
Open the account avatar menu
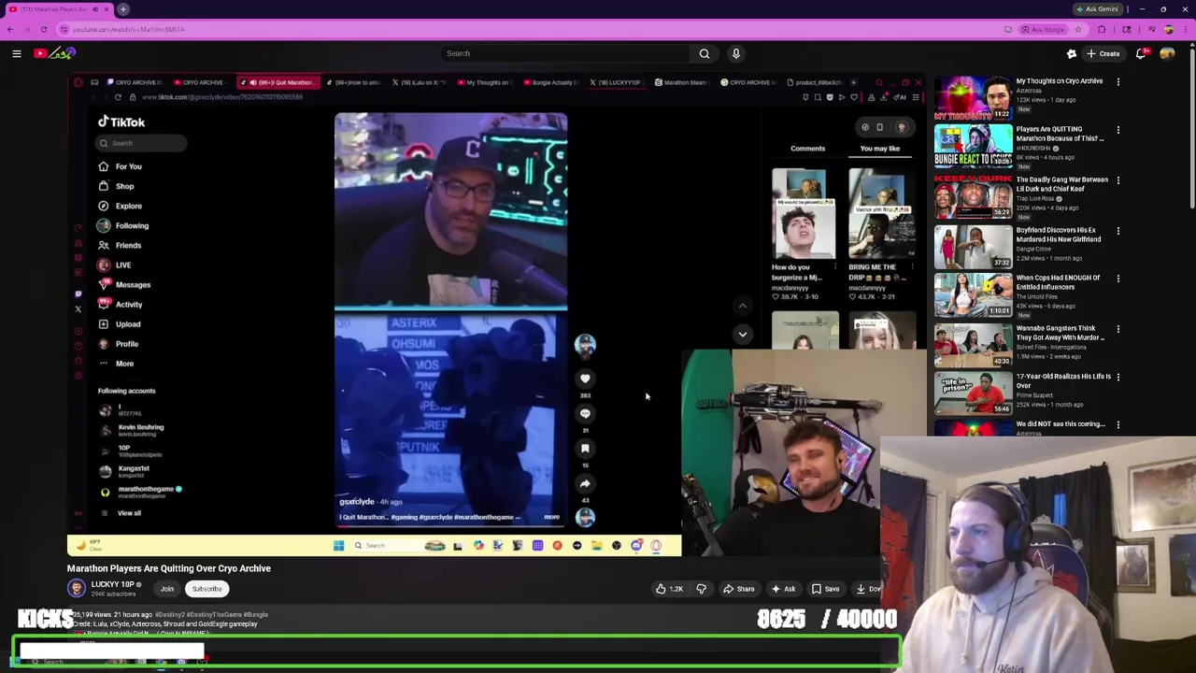tap(1167, 53)
